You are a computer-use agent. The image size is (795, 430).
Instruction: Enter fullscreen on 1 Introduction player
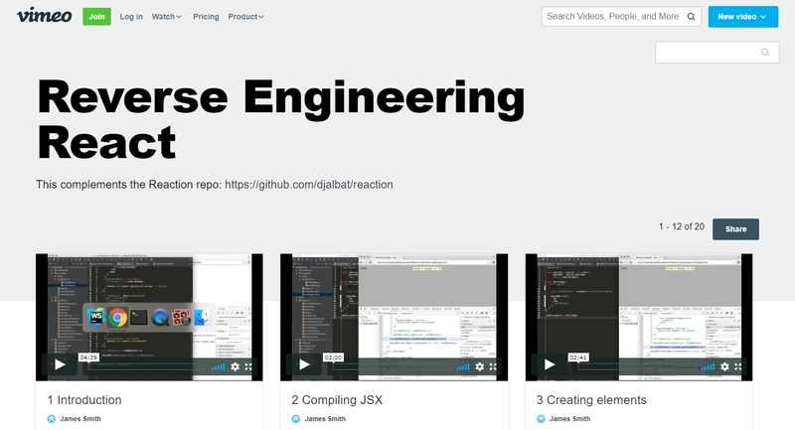(x=248, y=366)
